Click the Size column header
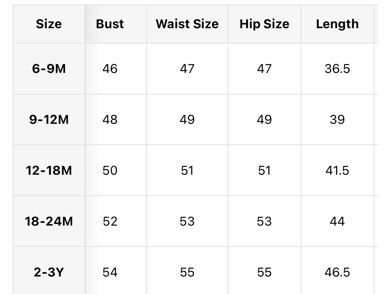This screenshot has height=294, width=391. [49, 24]
